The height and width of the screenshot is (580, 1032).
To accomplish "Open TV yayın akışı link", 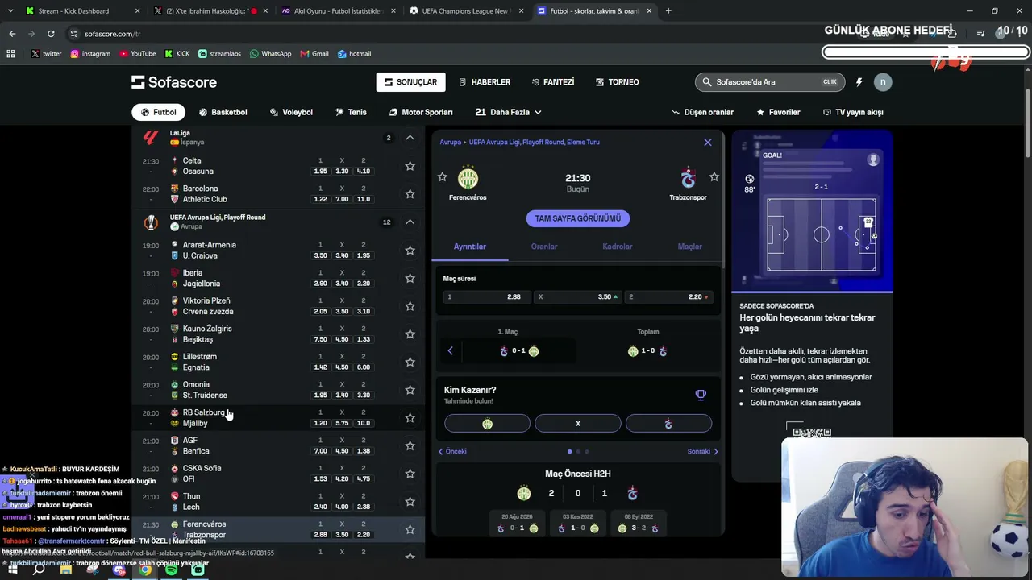I will coord(853,112).
